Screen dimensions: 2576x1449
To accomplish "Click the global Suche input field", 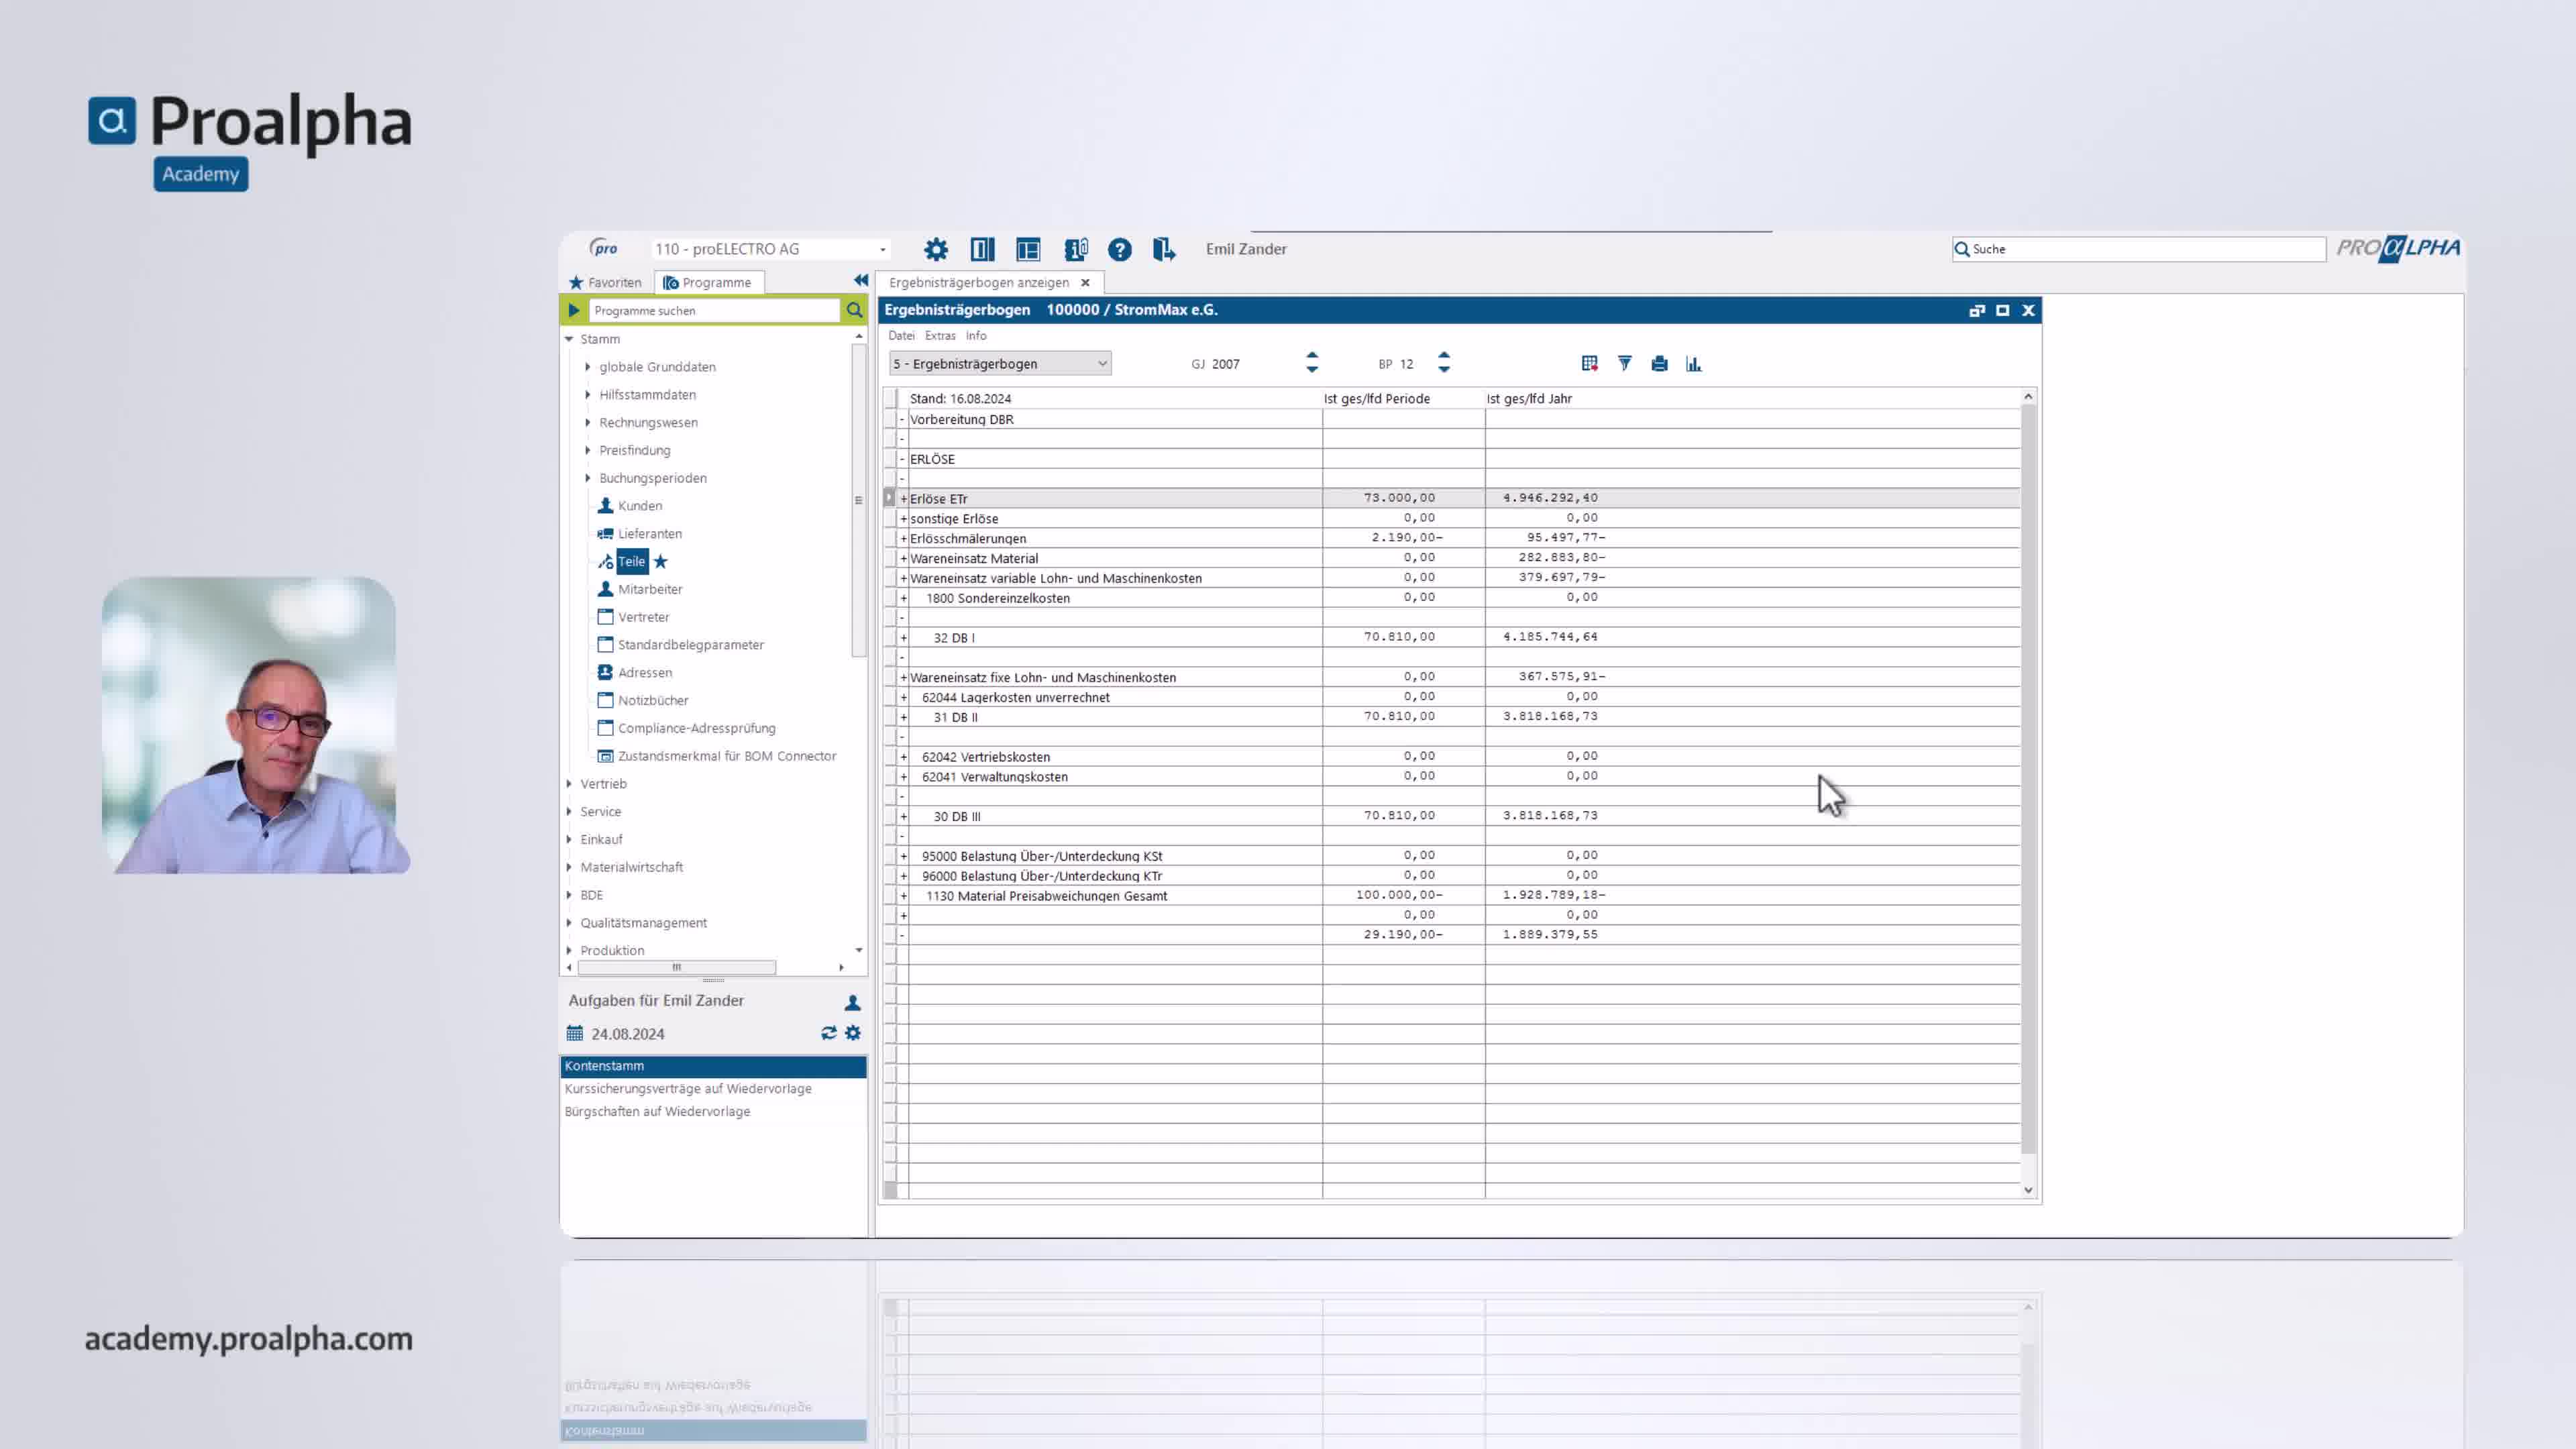I will (2140, 249).
